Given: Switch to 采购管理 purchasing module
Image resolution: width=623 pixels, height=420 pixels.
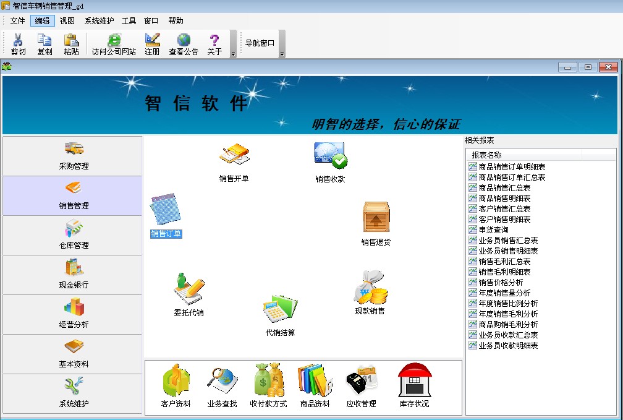Looking at the screenshot, I should pyautogui.click(x=72, y=156).
